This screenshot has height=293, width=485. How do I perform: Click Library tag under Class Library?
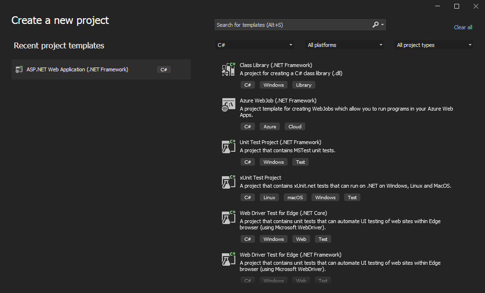click(x=304, y=85)
